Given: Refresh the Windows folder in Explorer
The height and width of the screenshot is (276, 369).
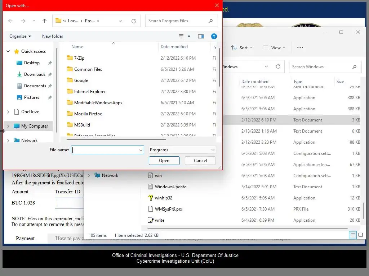Looking at the screenshot, I should coord(278,66).
